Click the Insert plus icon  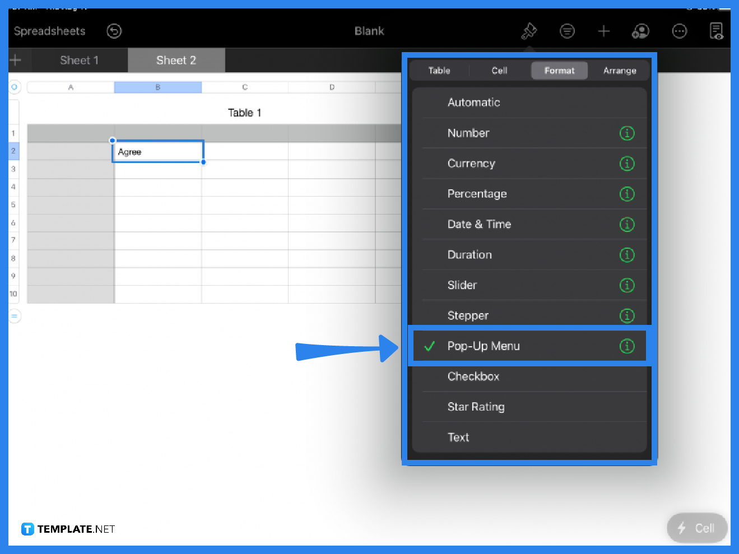(x=604, y=31)
